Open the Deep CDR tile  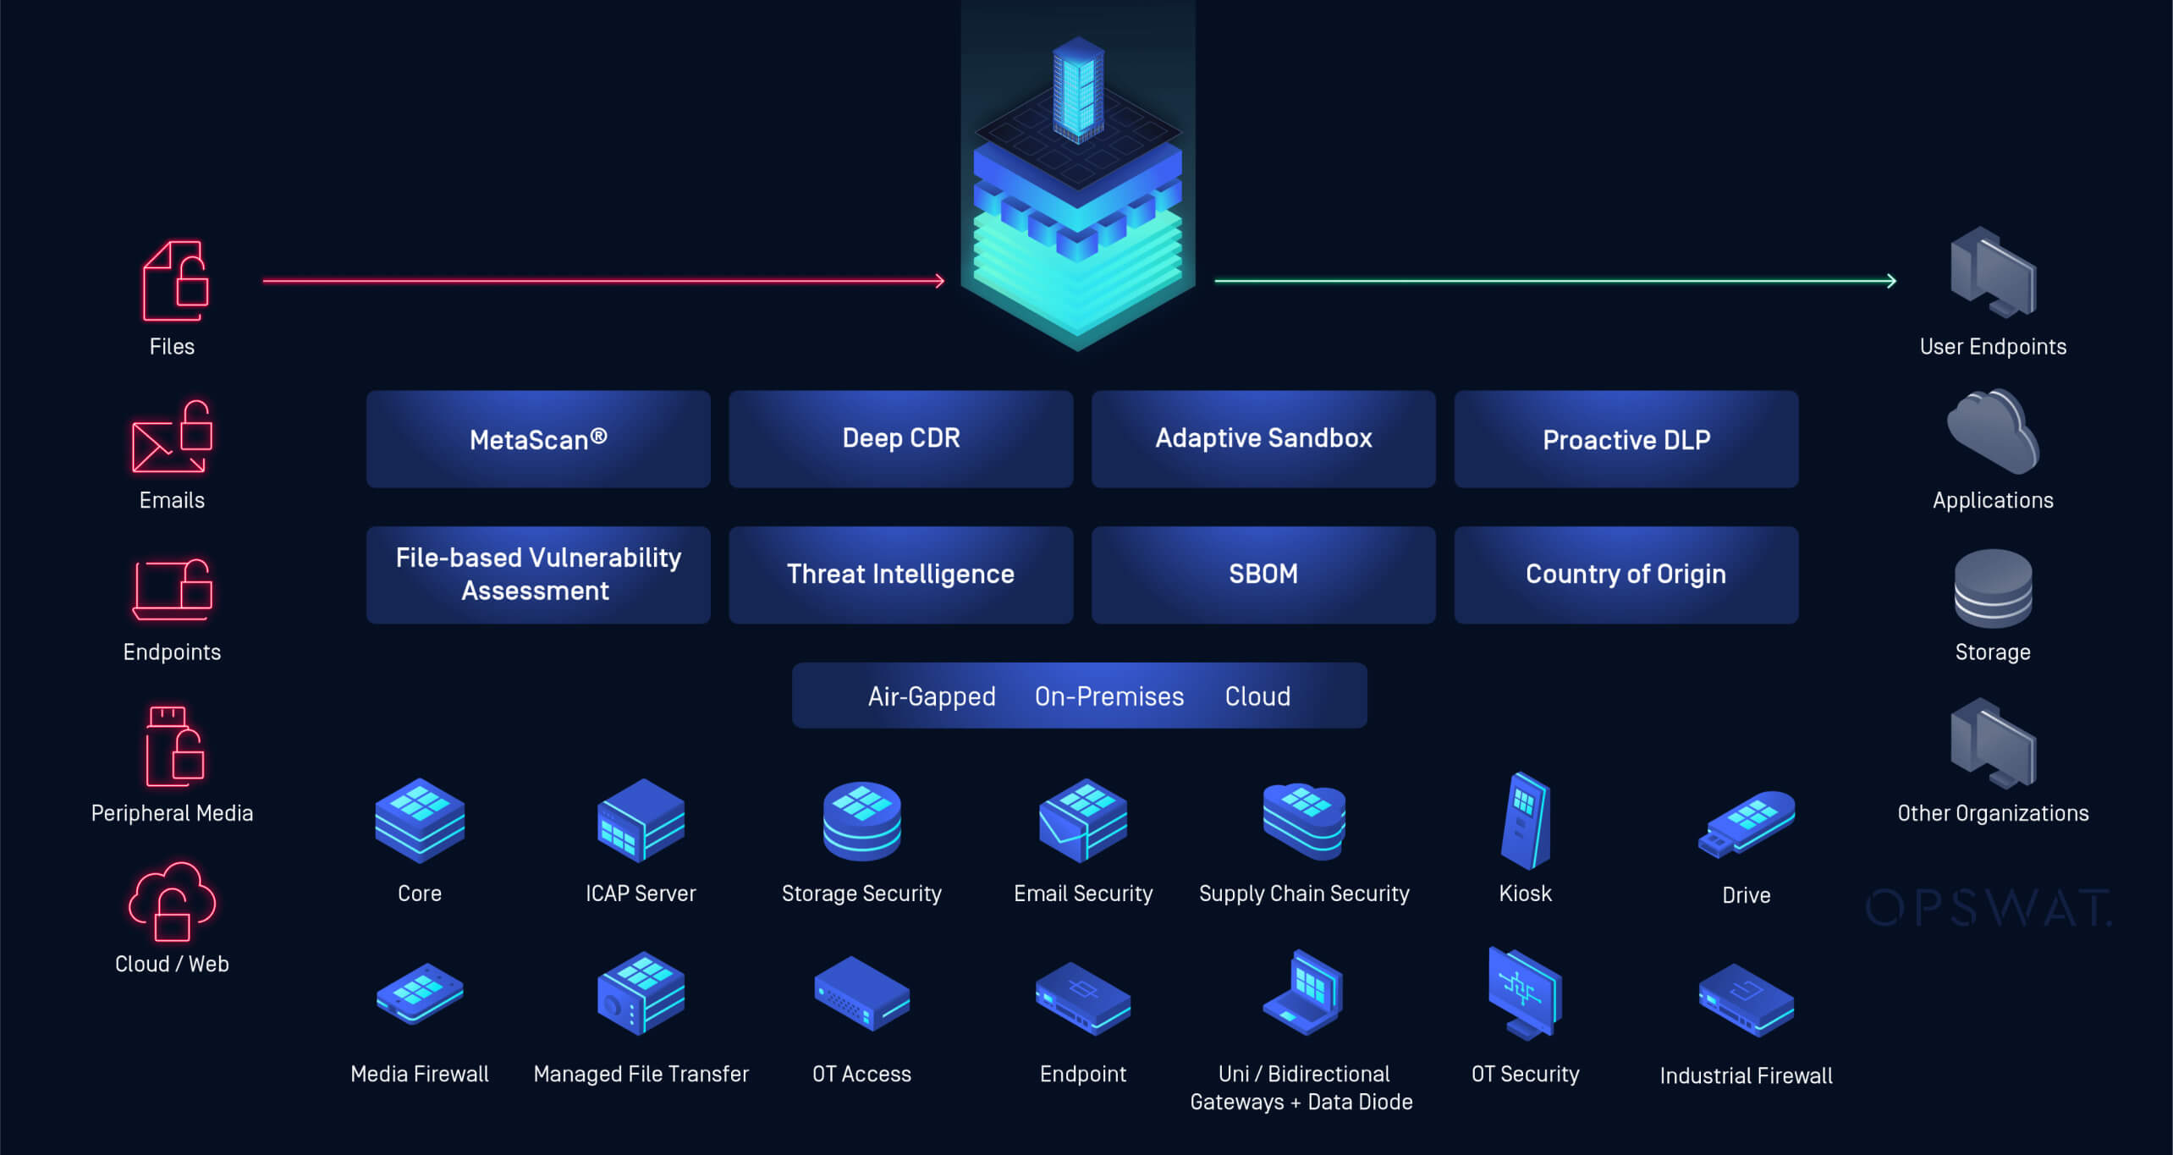(x=900, y=439)
